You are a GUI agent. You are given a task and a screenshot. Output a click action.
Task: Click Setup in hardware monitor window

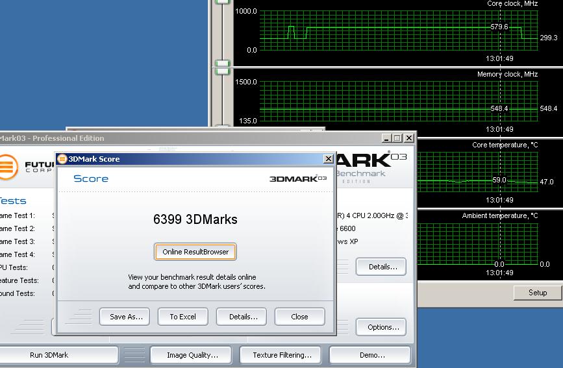click(x=538, y=293)
